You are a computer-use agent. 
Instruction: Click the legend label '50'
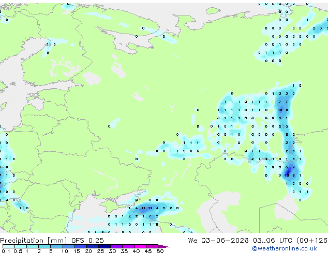[160, 251]
